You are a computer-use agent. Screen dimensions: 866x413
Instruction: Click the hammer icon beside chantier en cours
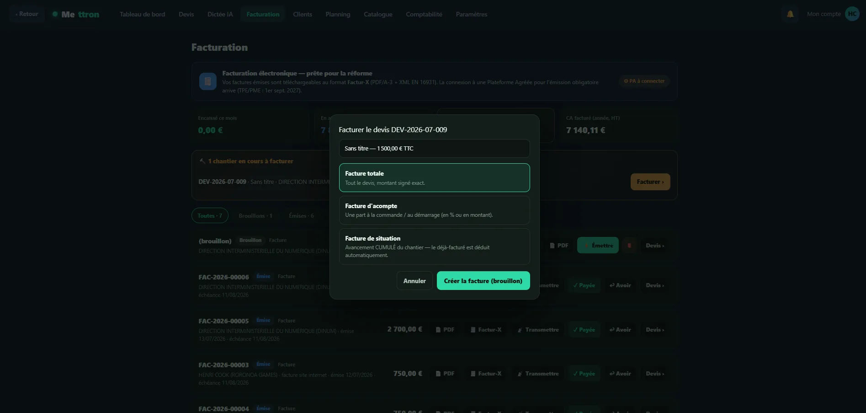(x=202, y=161)
